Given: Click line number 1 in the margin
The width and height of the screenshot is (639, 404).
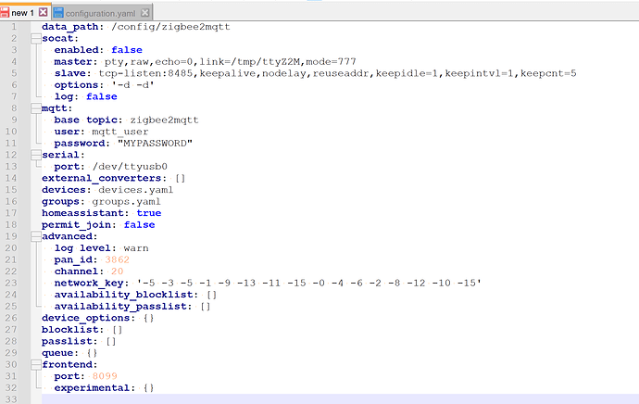Looking at the screenshot, I should tap(14, 27).
